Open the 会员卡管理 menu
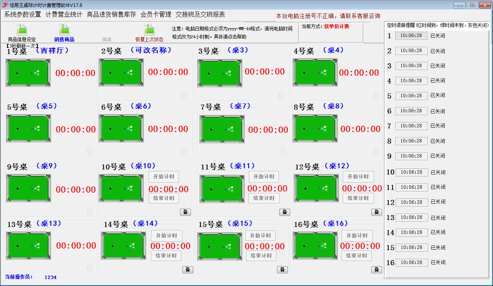493x286 pixels. click(x=156, y=15)
